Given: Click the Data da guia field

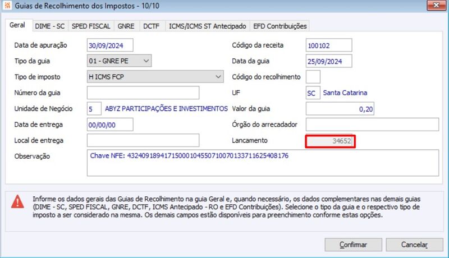Looking at the screenshot, I should [329, 61].
